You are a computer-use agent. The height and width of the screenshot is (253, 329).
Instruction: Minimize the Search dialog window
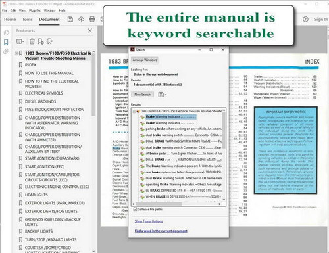(199, 50)
